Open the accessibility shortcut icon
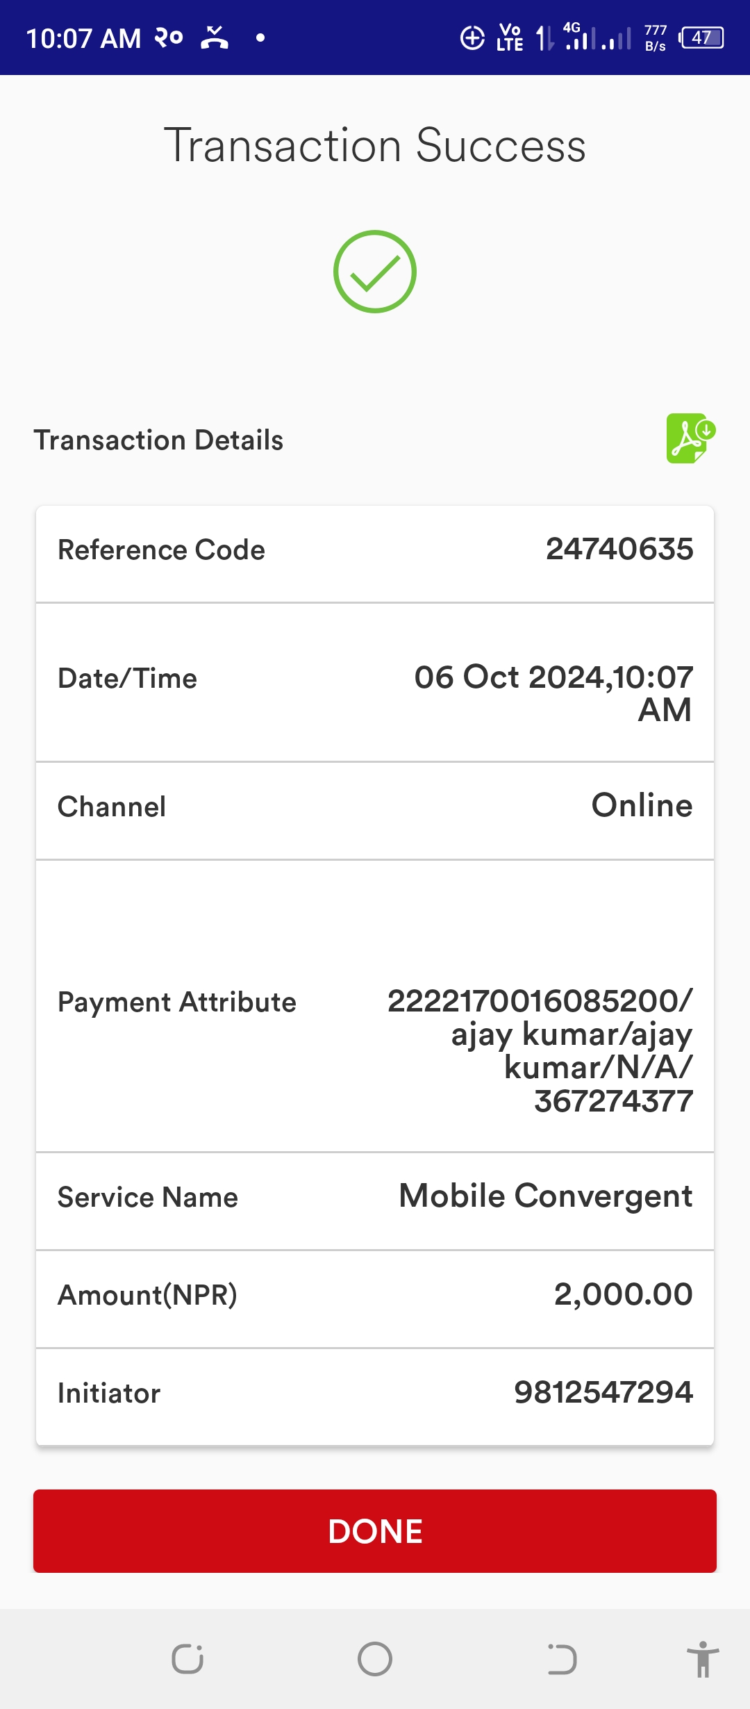 coord(703,1659)
